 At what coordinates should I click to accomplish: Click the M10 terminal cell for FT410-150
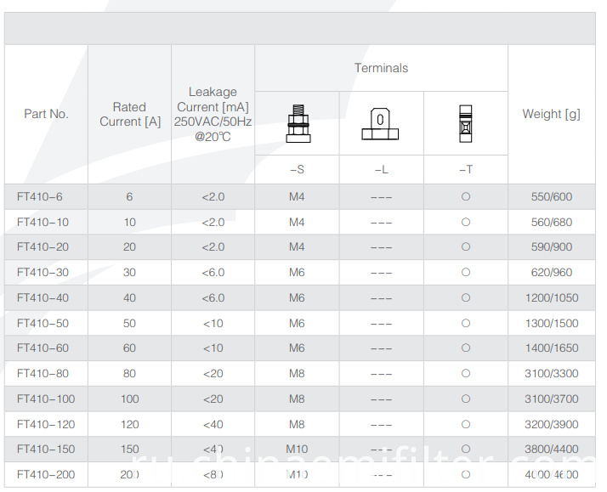click(297, 449)
